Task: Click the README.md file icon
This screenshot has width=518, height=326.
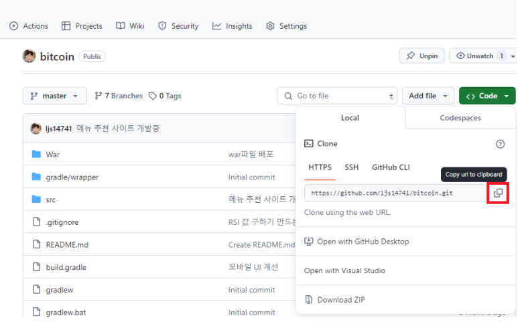Action: click(36, 244)
